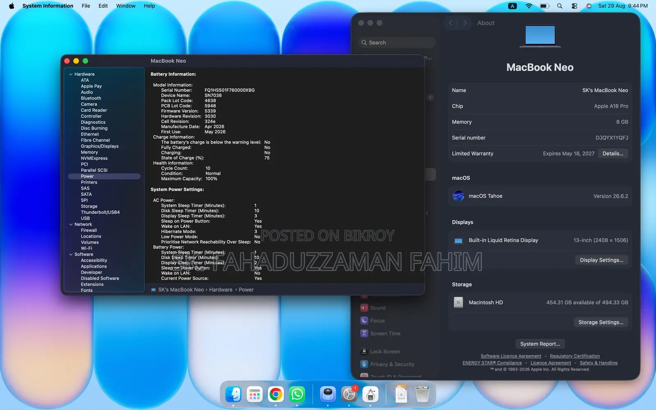Select Lock Screen in Settings sidebar
This screenshot has width=656, height=410.
pyautogui.click(x=385, y=351)
